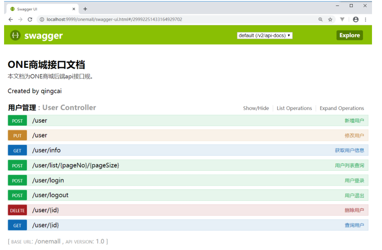Click the swagger logo icon
This screenshot has width=382, height=250.
(15, 35)
